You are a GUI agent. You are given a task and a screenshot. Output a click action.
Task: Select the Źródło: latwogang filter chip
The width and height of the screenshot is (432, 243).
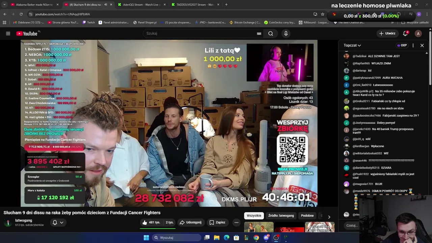[x=281, y=216]
